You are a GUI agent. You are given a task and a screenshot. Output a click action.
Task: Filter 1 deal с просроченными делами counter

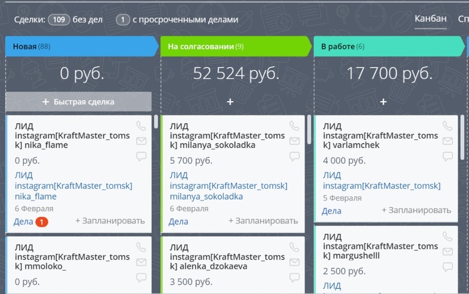[123, 20]
